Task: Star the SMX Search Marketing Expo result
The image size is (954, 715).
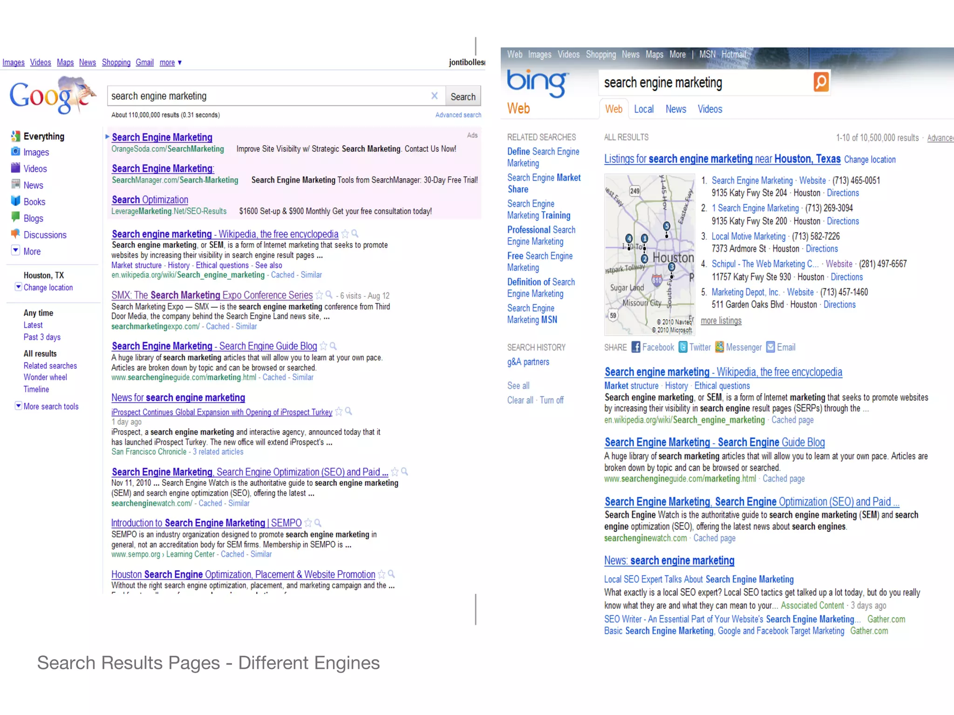Action: 320,295
